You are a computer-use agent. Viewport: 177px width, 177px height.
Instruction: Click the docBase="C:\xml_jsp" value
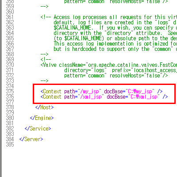[x=144, y=97]
